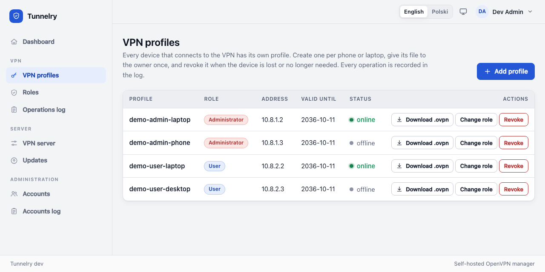
Task: Click the Tunnelry dev footer text
Action: 27,264
